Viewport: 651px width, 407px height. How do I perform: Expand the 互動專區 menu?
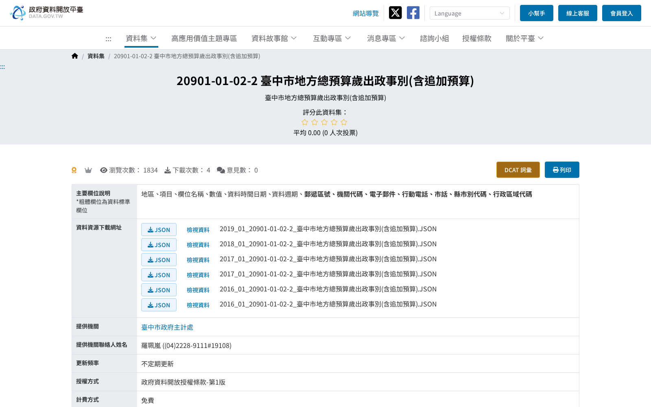coord(332,38)
